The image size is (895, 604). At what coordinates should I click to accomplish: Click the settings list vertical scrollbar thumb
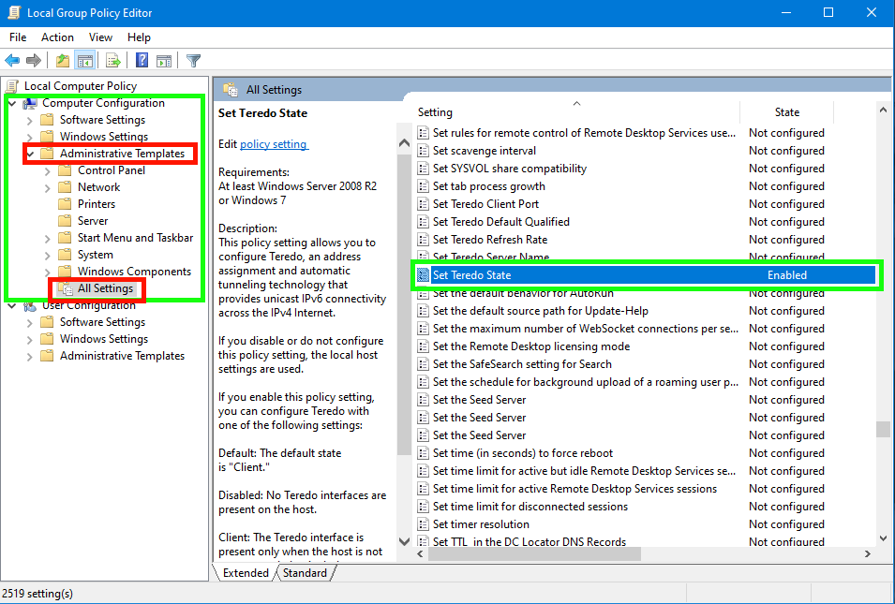[882, 429]
